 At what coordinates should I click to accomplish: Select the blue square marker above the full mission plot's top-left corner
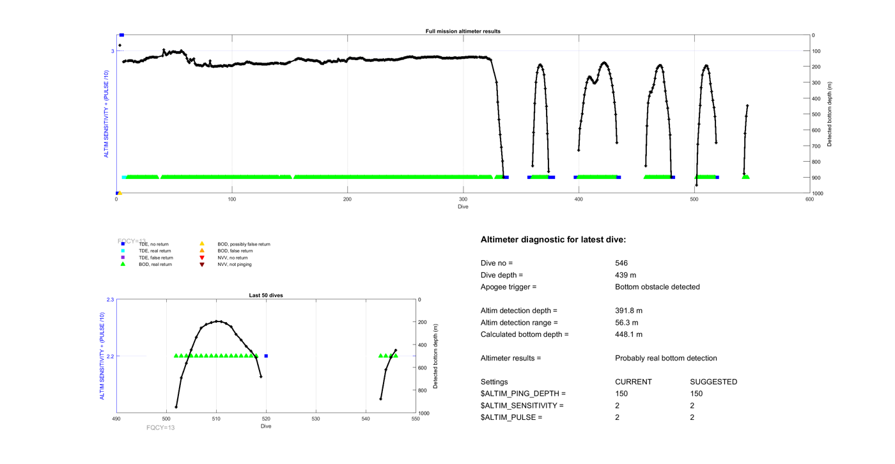[121, 35]
